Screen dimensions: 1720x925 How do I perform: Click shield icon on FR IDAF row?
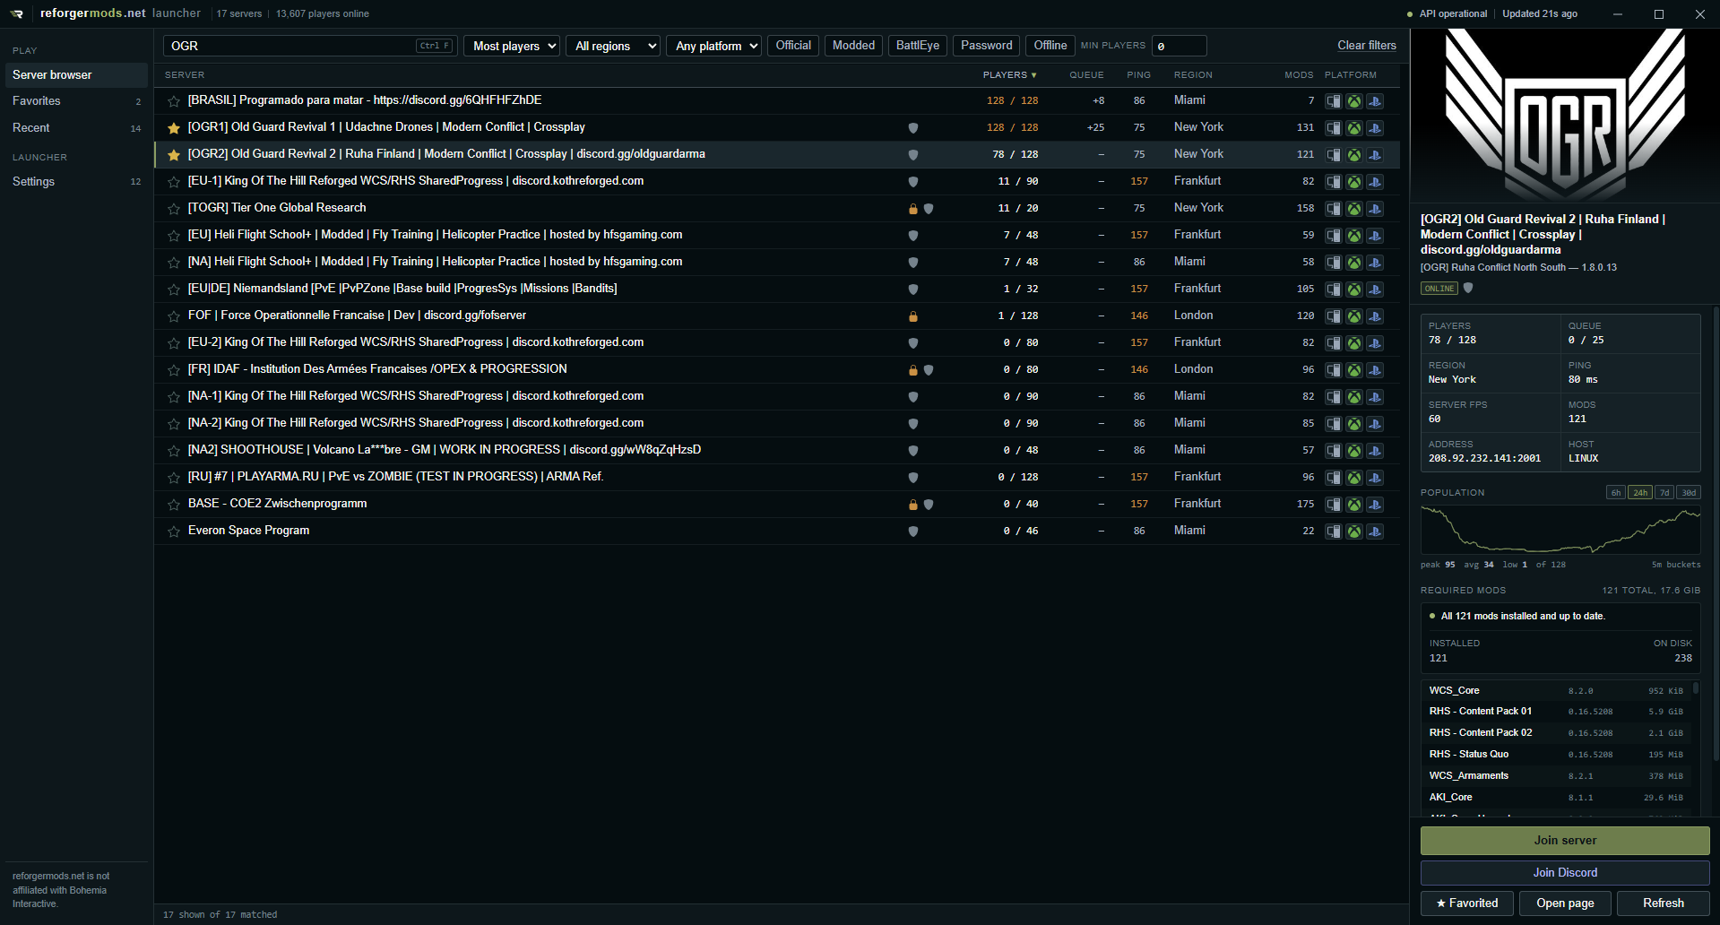tap(929, 370)
